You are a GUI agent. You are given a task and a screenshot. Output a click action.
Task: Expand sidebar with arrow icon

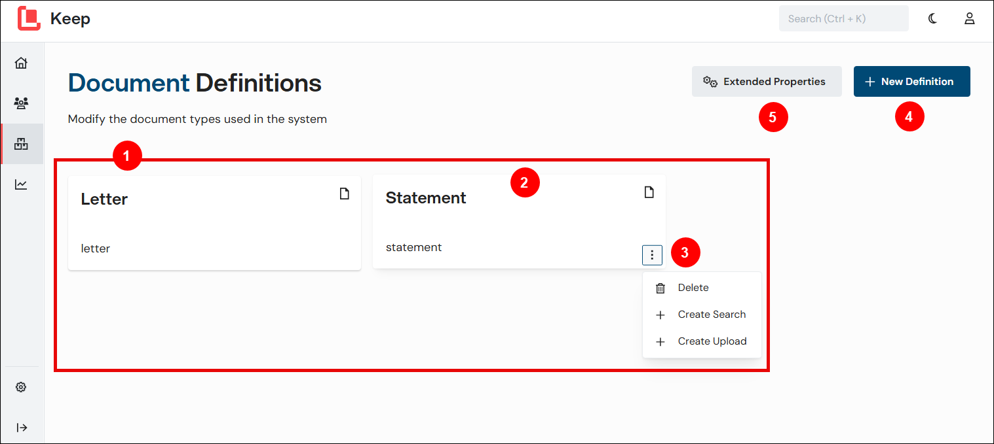[22, 428]
